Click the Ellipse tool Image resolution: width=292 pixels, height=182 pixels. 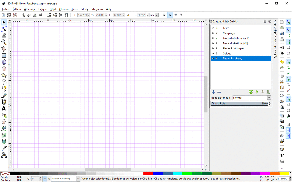4,69
